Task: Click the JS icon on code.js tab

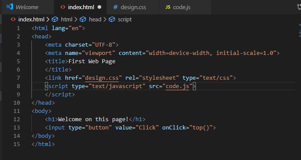Action: point(168,7)
